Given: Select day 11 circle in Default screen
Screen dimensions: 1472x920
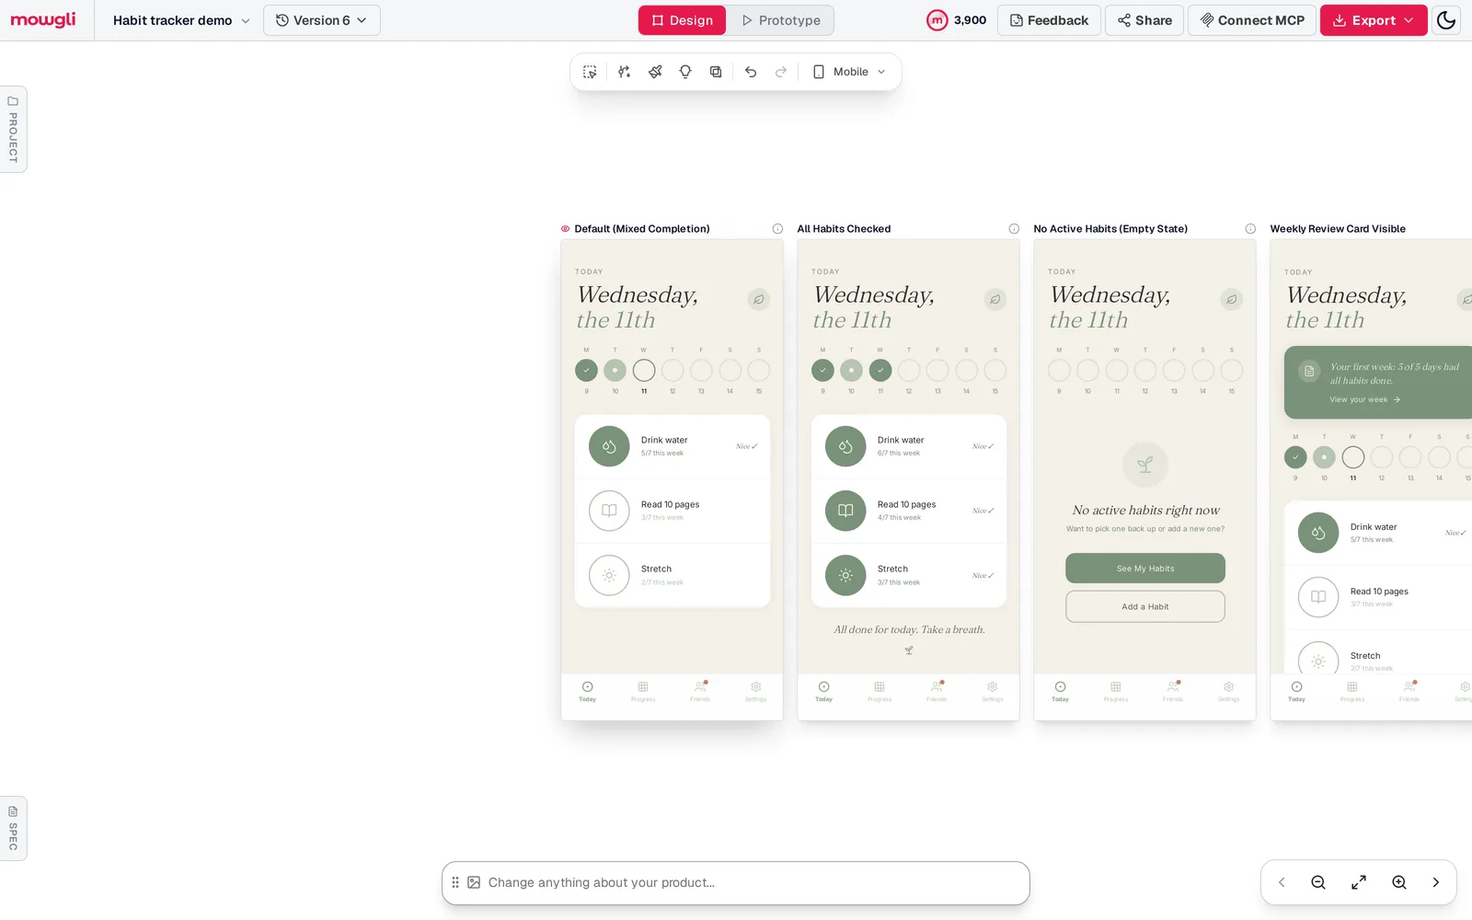Looking at the screenshot, I should pyautogui.click(x=644, y=371).
